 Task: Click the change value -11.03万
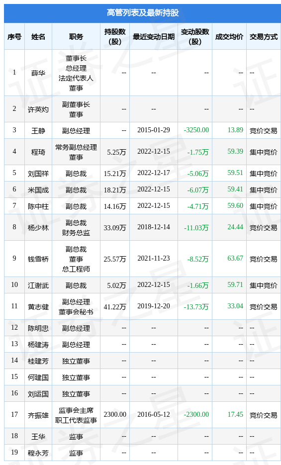pyautogui.click(x=196, y=228)
